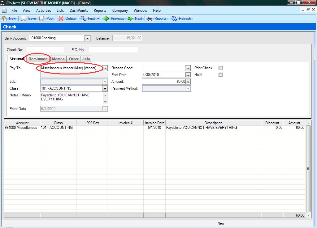
Task: Expand the Reason Code dropdown
Action: click(x=188, y=68)
